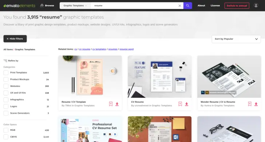Select the Graphic Templates breadcrumb

click(x=25, y=49)
